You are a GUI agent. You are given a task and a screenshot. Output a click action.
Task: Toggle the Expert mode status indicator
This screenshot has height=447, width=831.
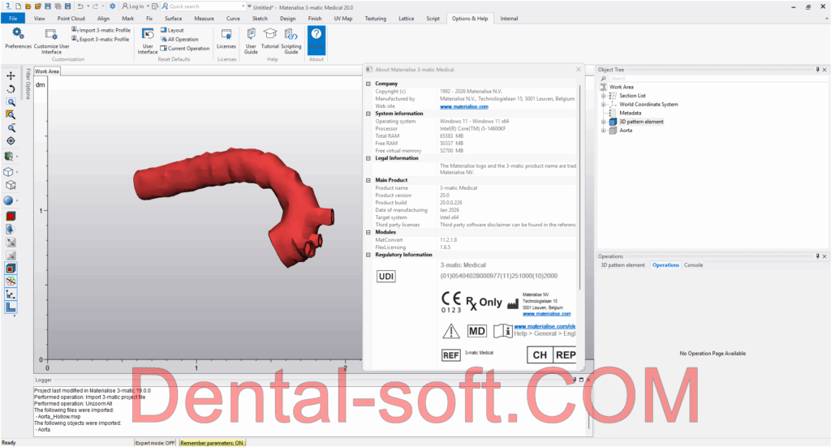click(x=155, y=443)
